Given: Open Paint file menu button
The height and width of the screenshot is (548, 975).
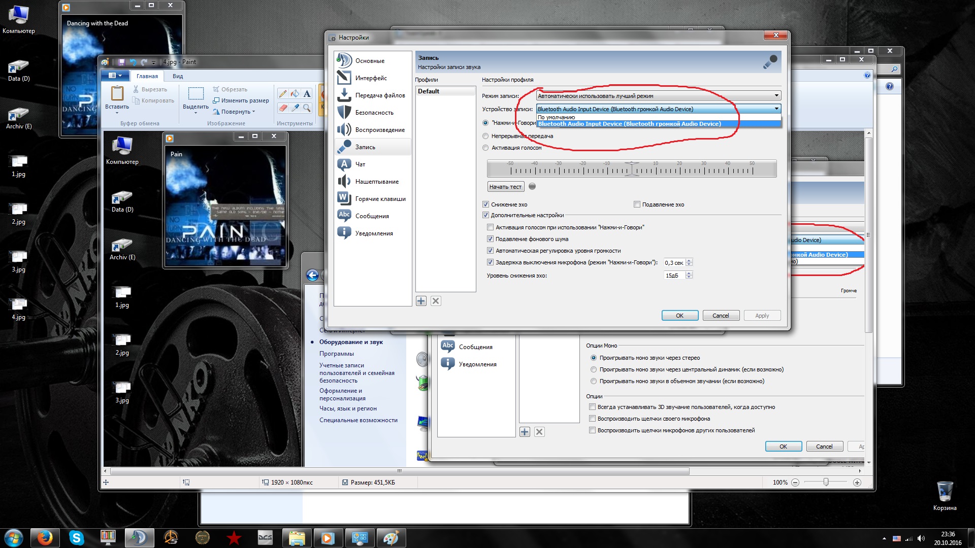Looking at the screenshot, I should point(115,76).
